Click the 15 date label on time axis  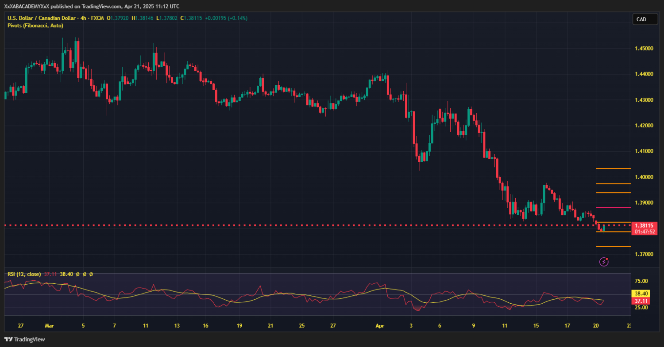click(x=536, y=326)
